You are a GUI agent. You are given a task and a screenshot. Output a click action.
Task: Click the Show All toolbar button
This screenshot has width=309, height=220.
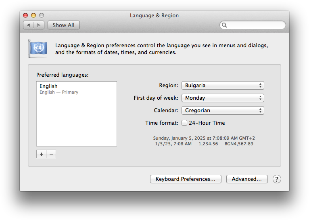[x=63, y=25]
